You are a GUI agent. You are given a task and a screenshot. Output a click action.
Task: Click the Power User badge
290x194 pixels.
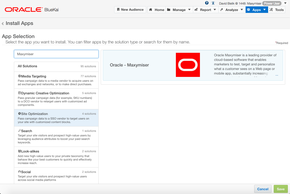[272, 3]
